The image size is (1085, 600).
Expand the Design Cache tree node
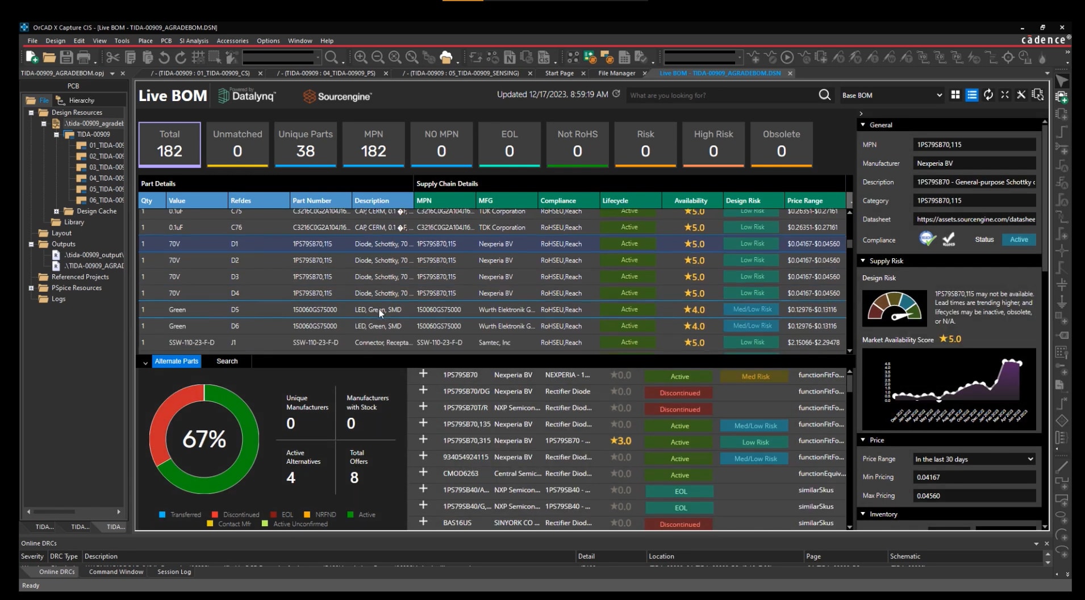56,211
